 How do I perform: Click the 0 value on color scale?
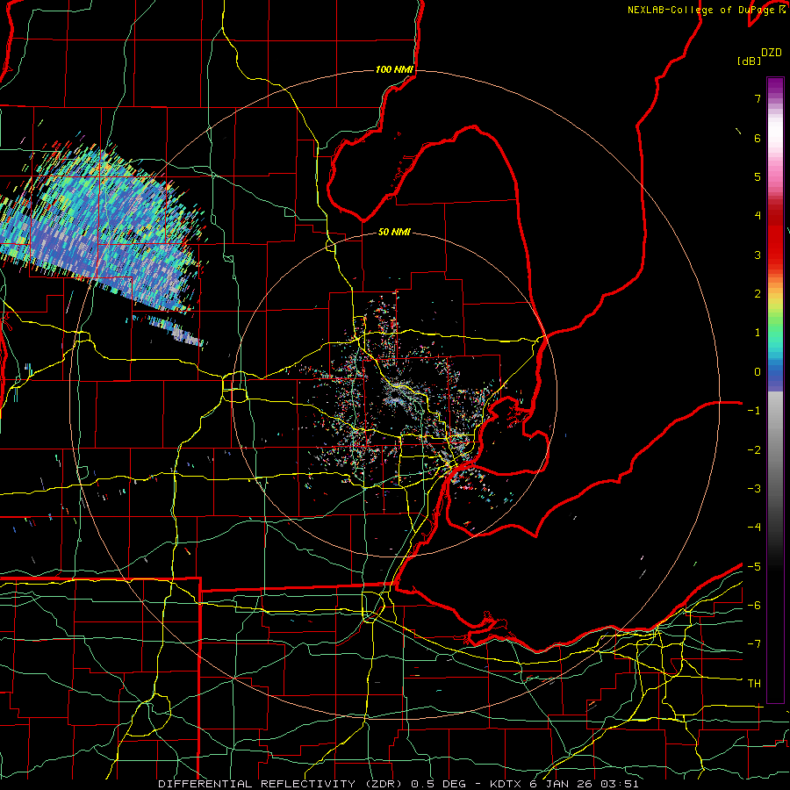pos(758,372)
